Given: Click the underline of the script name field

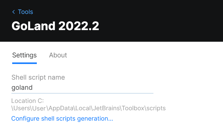Looking at the screenshot, I should (82, 93).
